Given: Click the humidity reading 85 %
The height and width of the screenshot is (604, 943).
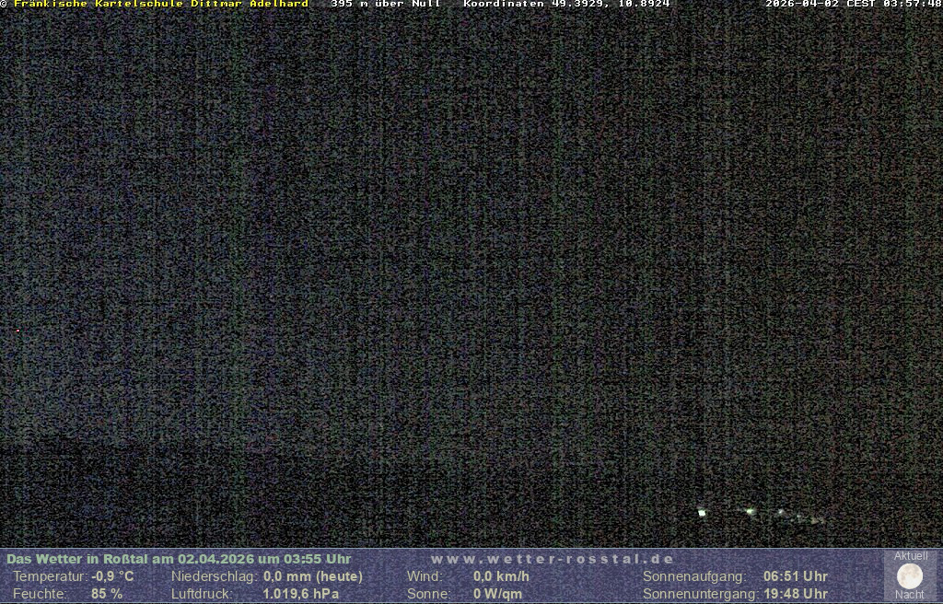Looking at the screenshot, I should coord(107,594).
